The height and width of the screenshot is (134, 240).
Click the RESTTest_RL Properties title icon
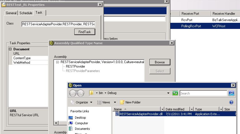pos(4,5)
